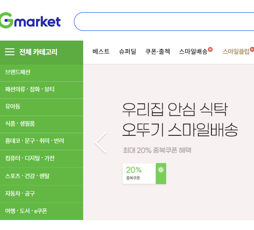Select 홈데코 · 문구 · 취미 · 반려 category
The height and width of the screenshot is (230, 254).
click(x=42, y=141)
